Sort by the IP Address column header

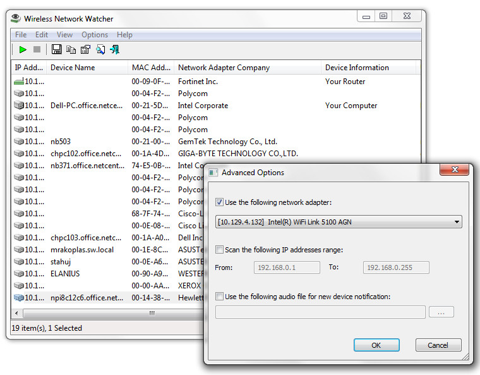point(29,68)
